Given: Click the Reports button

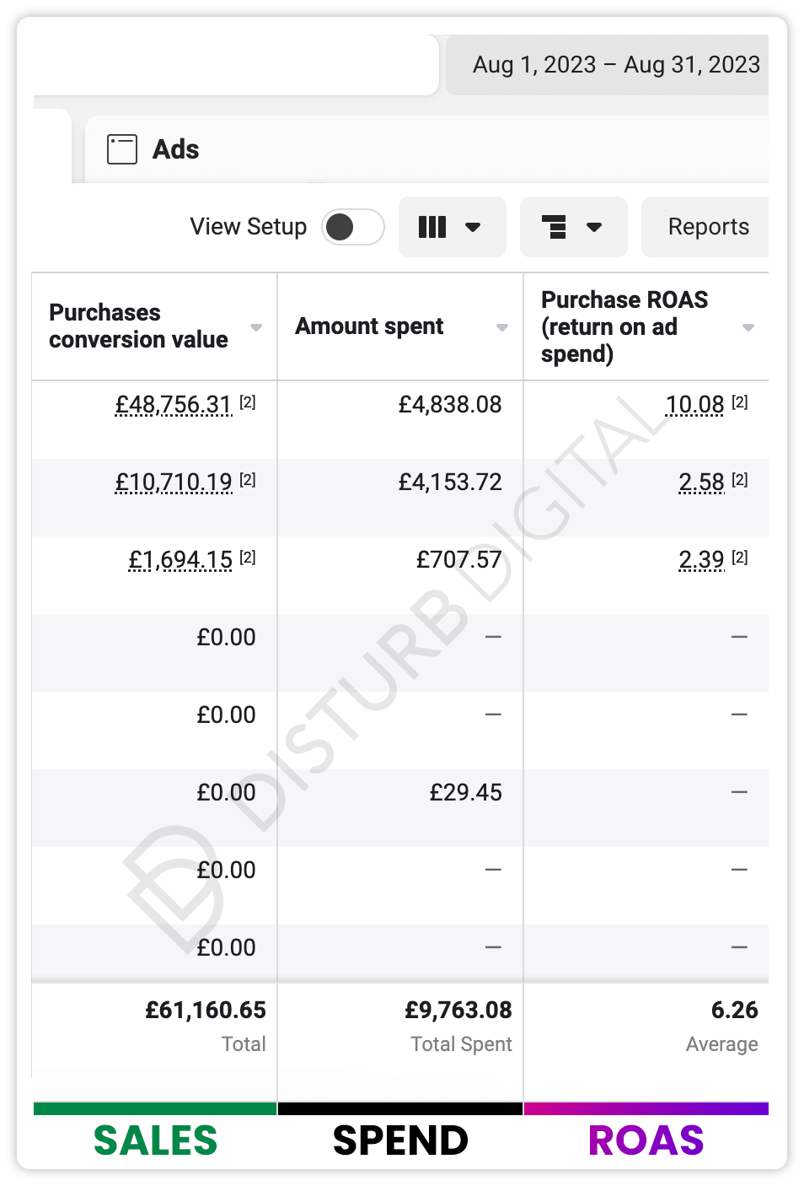Looking at the screenshot, I should pos(708,227).
